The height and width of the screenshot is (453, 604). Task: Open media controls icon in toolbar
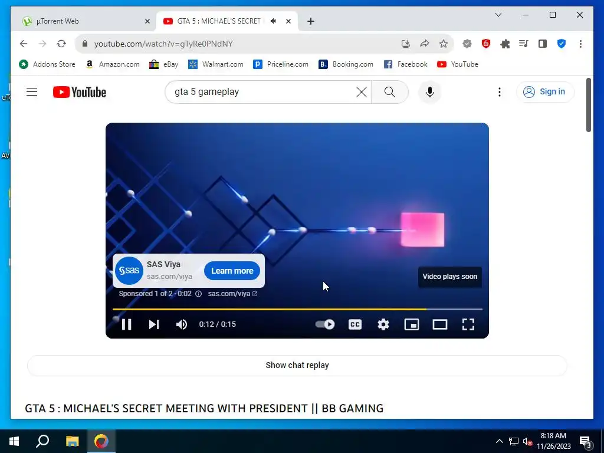pos(524,44)
